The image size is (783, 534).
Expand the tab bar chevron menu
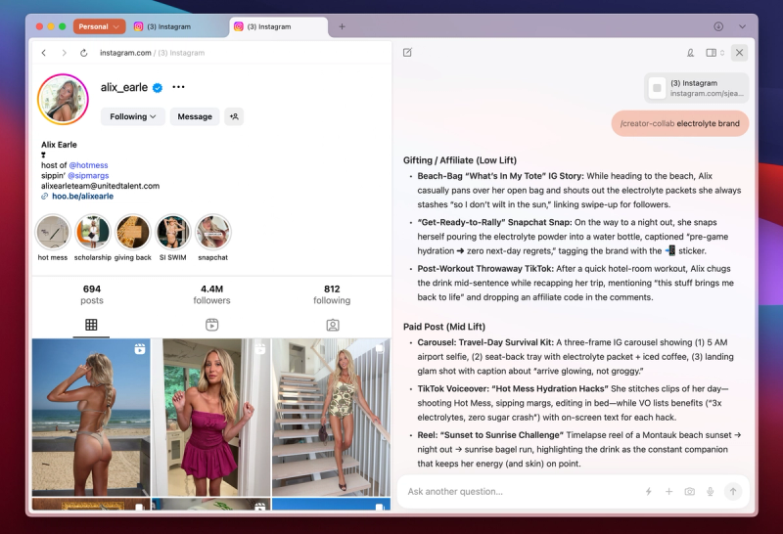(743, 26)
